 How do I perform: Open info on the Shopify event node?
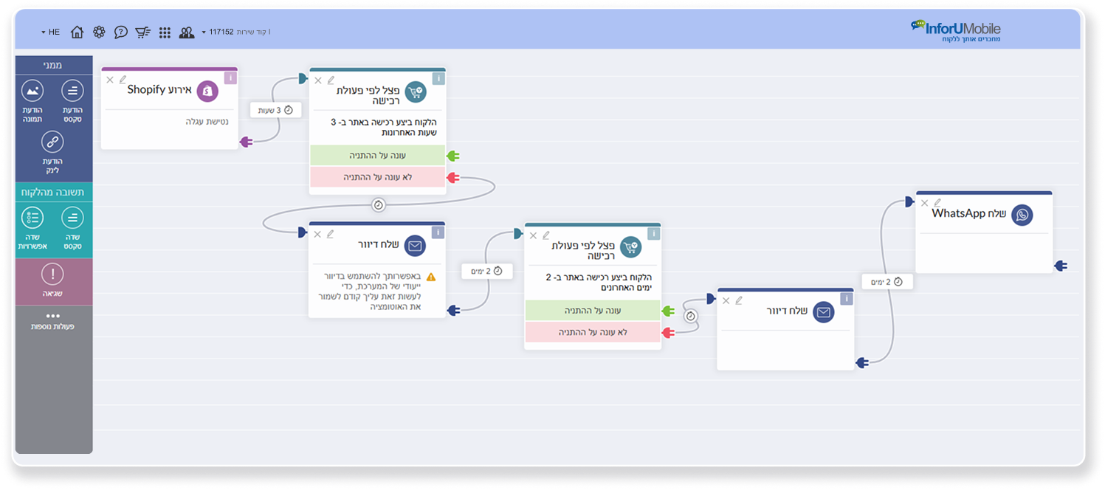(230, 77)
